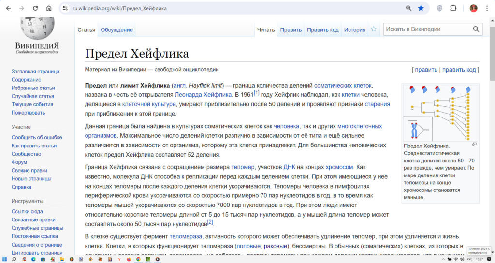
Task: Click the 'править код' section edit link
Action: (x=459, y=70)
